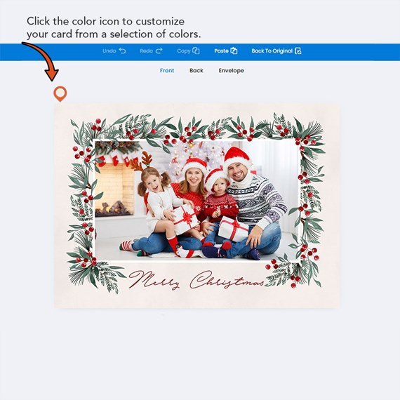Choose the Paste text label
Screen dimensions: 400x400
click(x=221, y=51)
